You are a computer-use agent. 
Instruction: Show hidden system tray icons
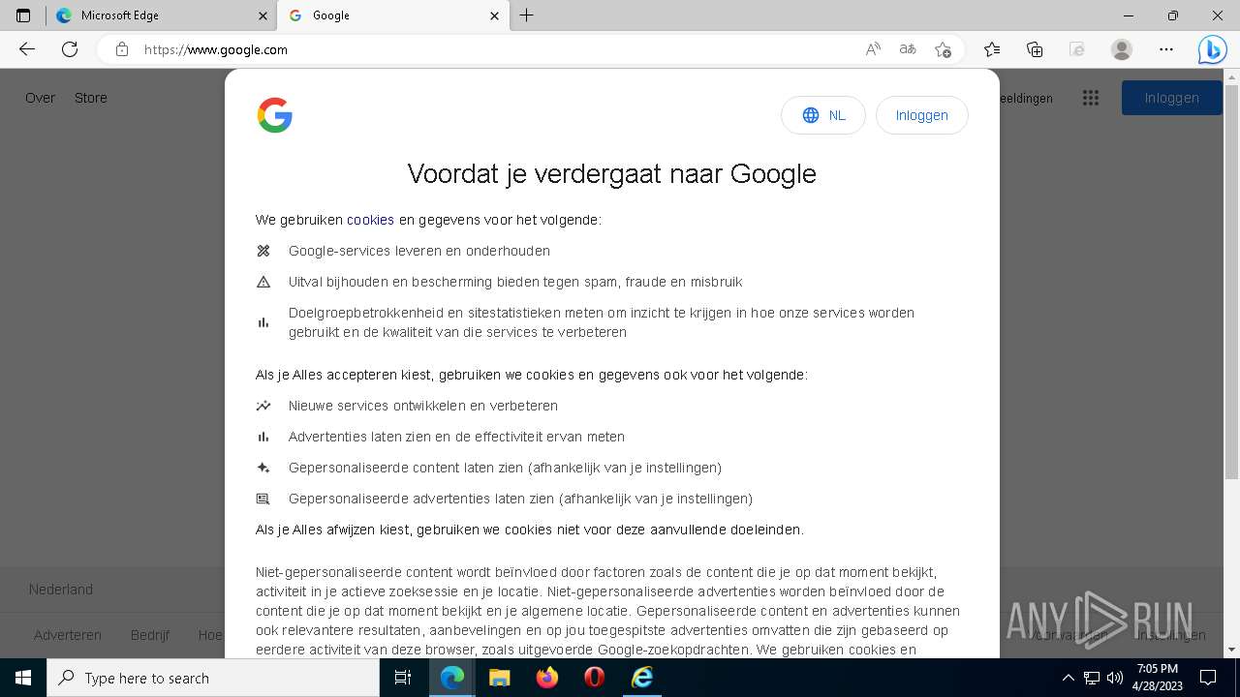click(x=1069, y=678)
